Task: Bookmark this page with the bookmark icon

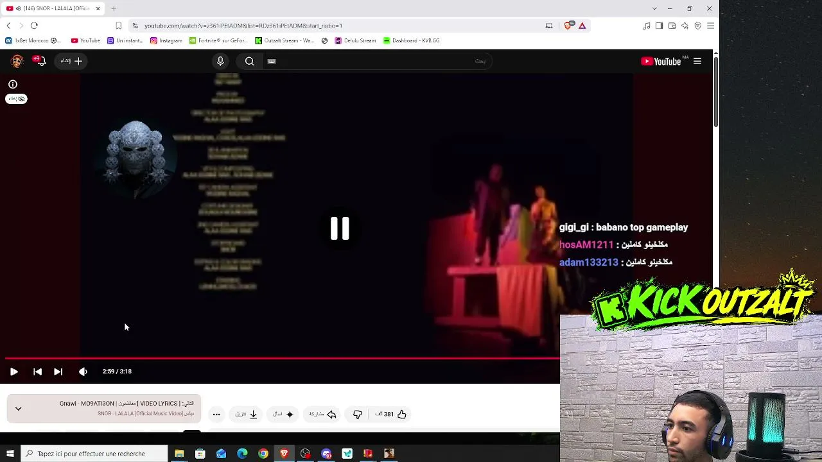Action: click(119, 26)
